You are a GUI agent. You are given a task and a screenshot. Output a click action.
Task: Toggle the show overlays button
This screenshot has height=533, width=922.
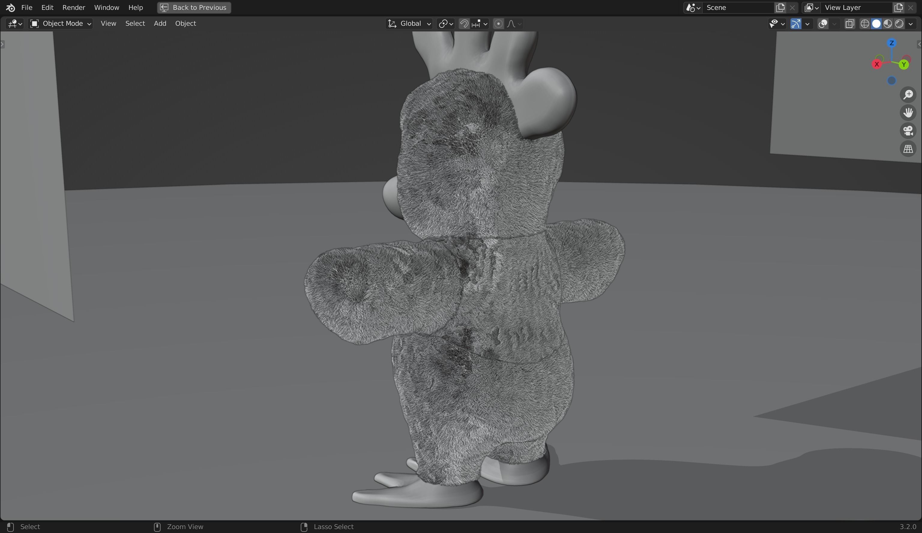[x=823, y=24]
